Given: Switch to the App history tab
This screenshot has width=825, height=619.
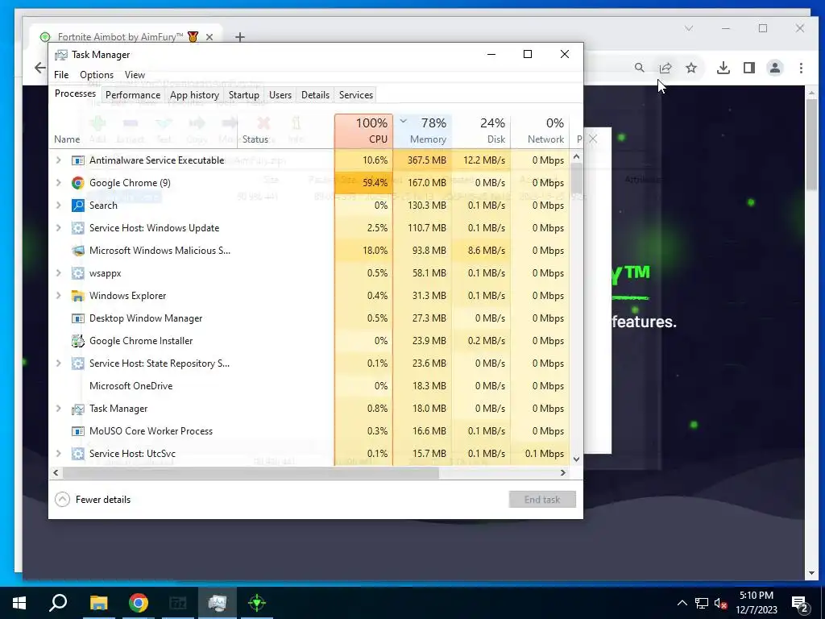Looking at the screenshot, I should pyautogui.click(x=194, y=95).
